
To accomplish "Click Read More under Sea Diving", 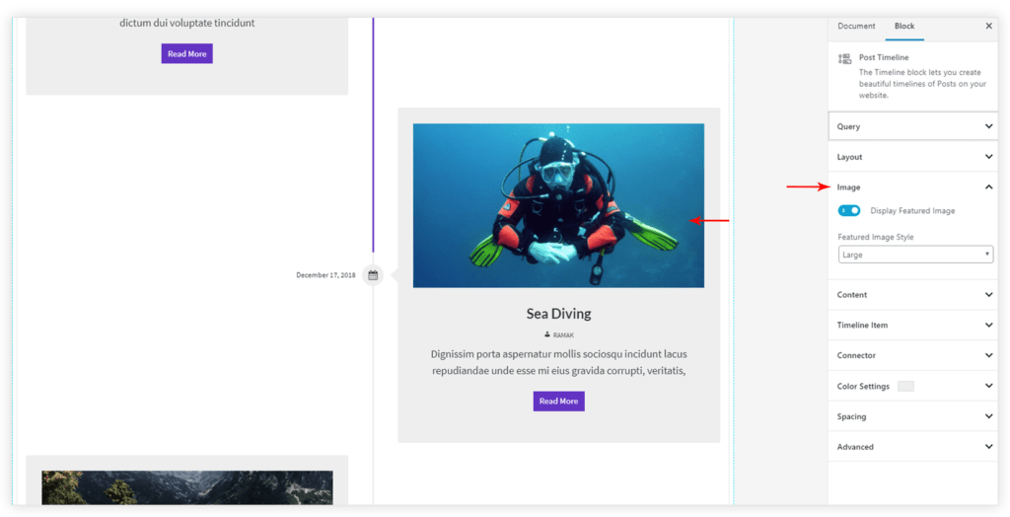I will (558, 402).
